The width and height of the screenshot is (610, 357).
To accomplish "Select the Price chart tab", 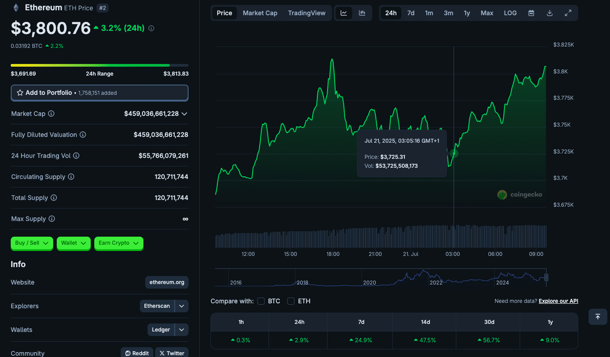I will point(224,13).
